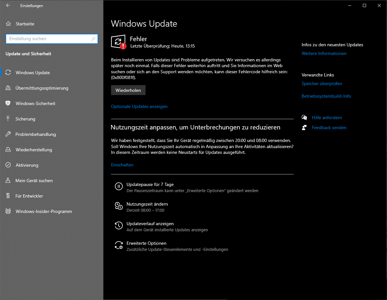Click the search magnifier icon
This screenshot has width=387, height=300.
[93, 39]
